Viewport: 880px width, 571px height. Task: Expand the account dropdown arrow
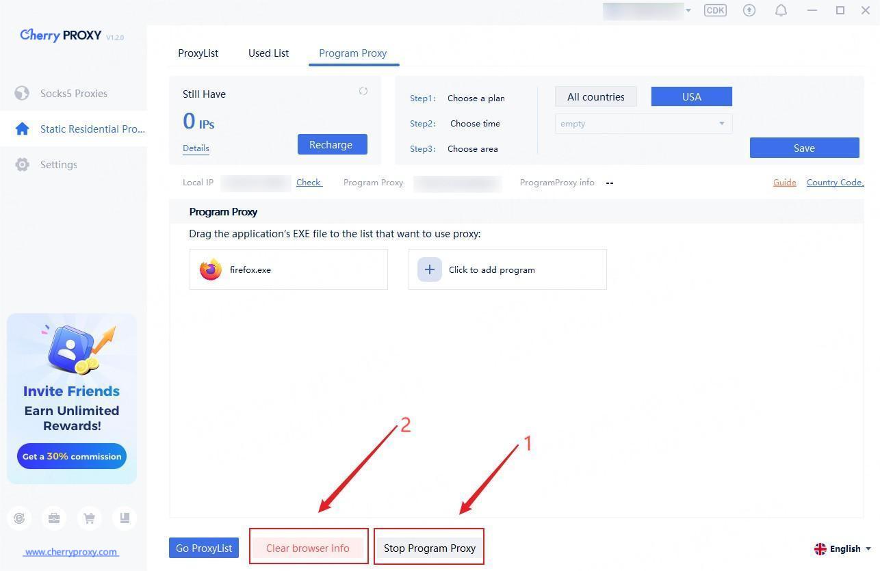[x=688, y=10]
